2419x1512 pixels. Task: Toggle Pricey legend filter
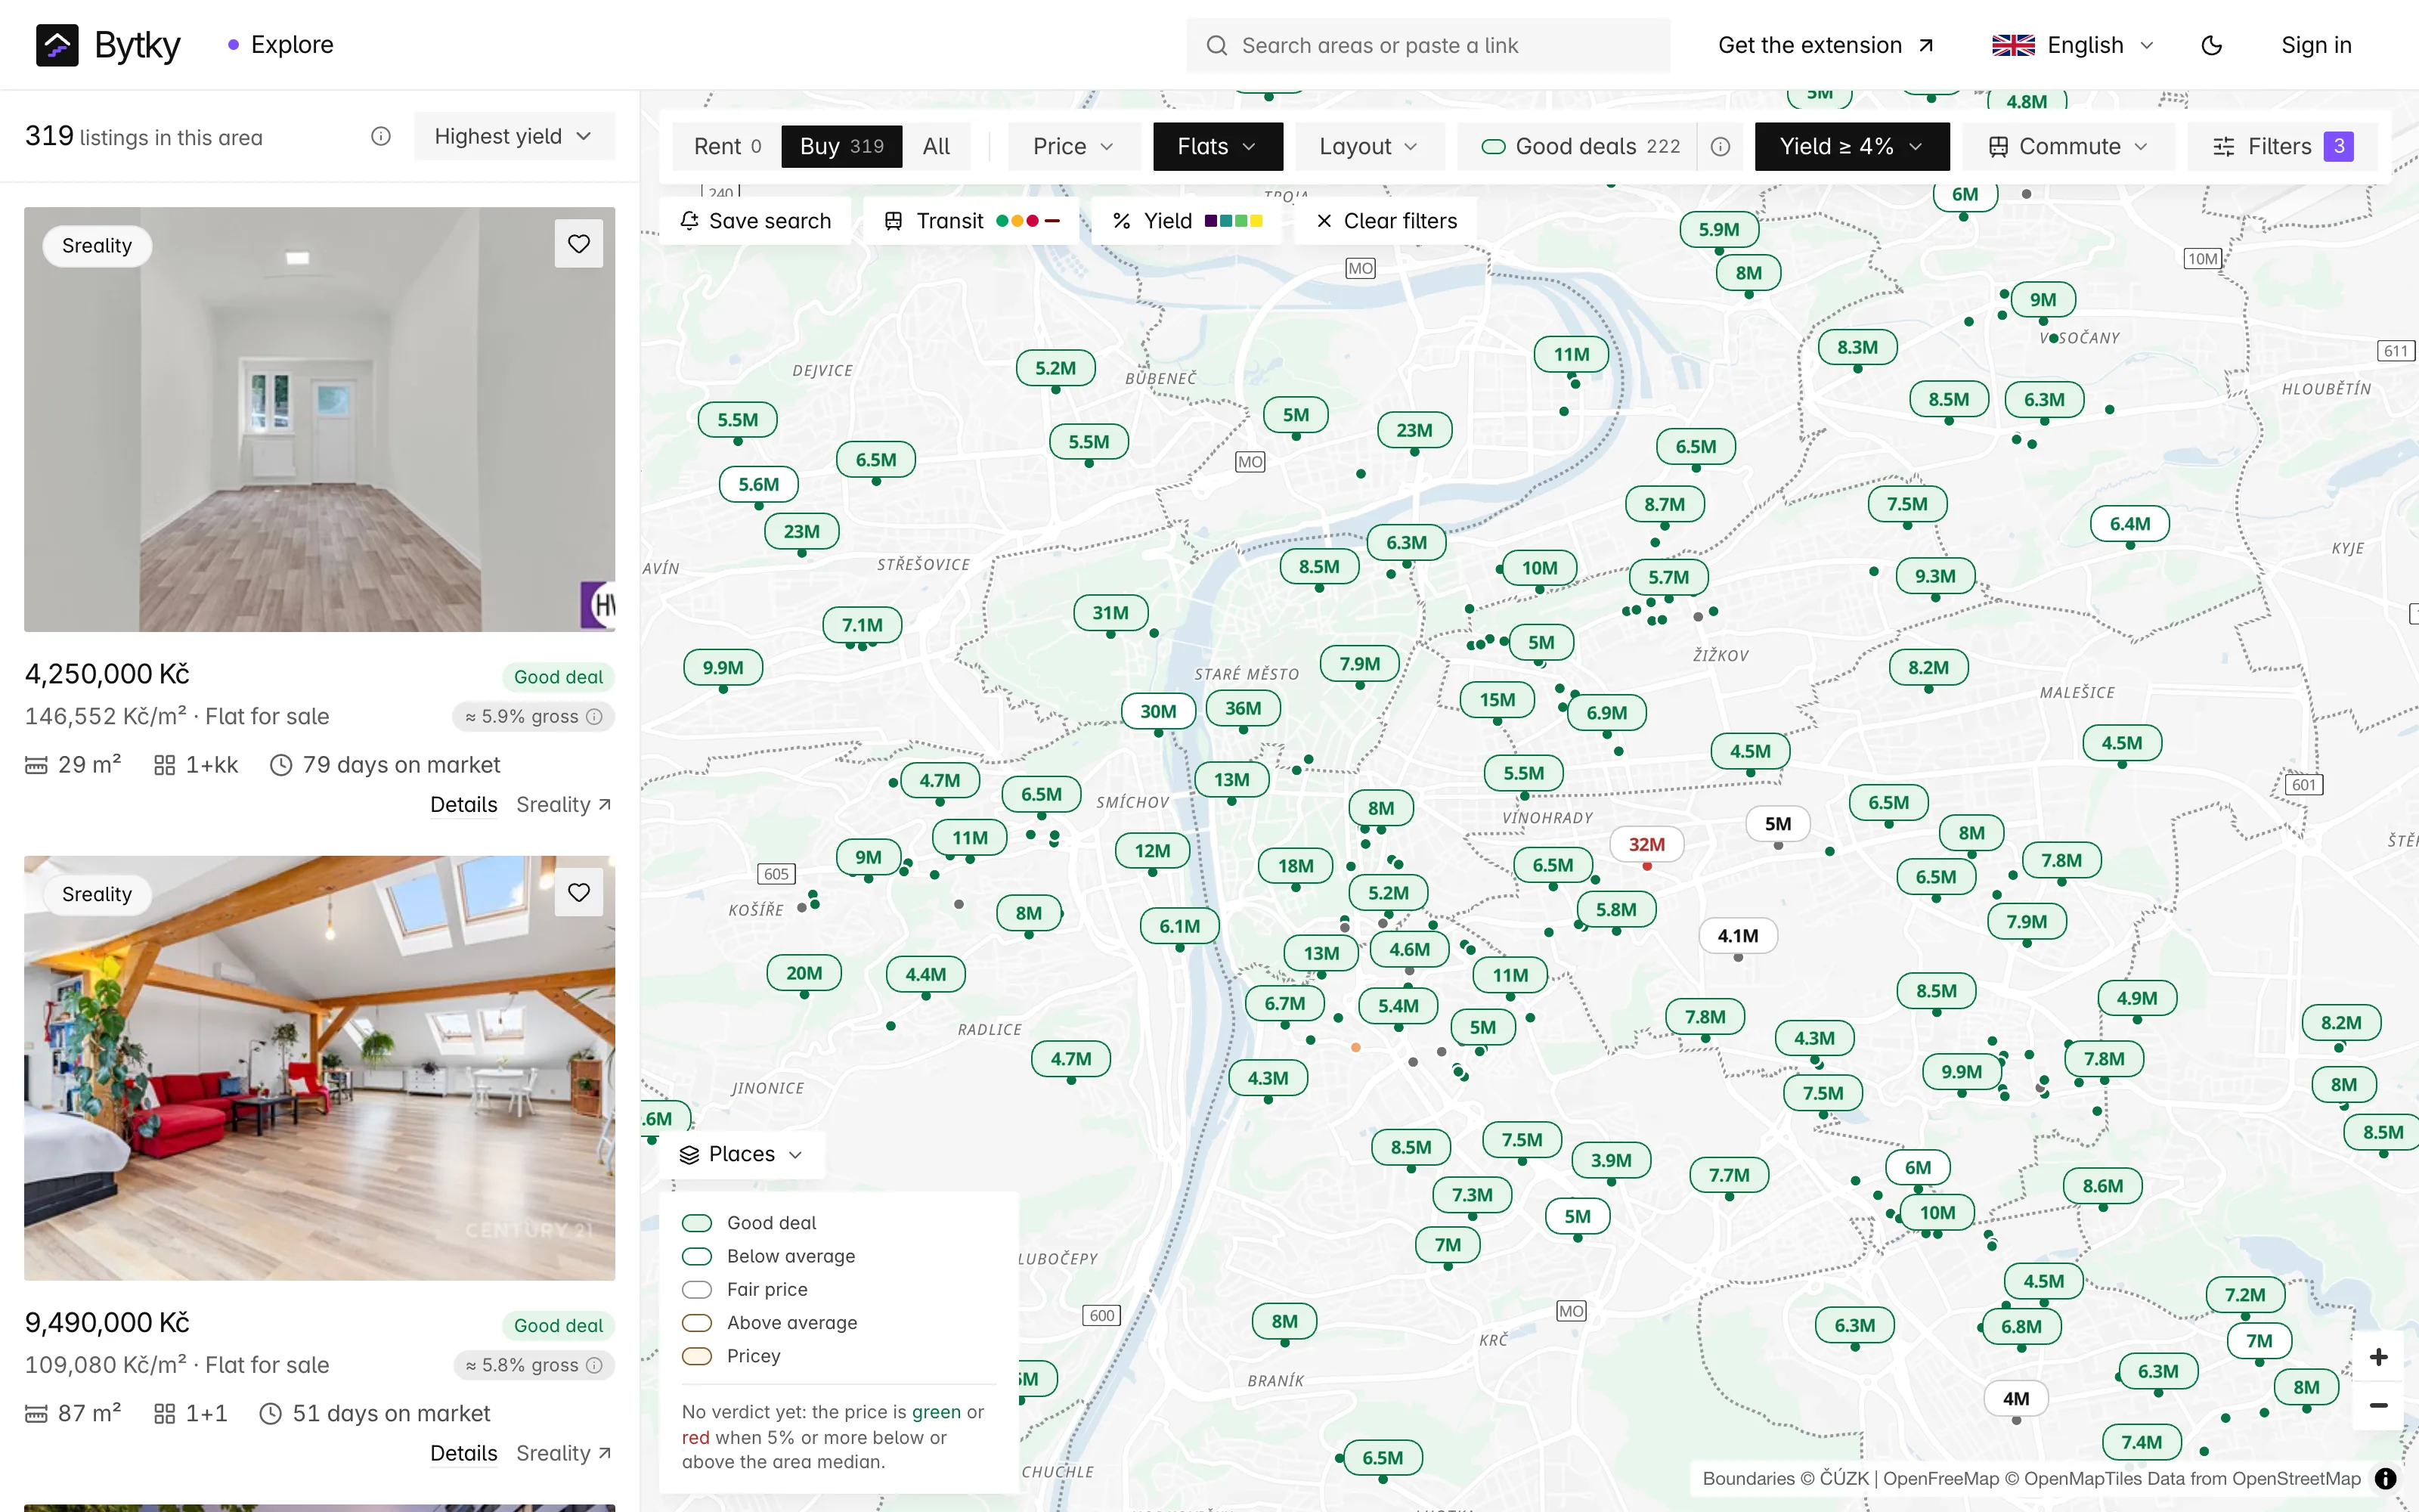(732, 1356)
